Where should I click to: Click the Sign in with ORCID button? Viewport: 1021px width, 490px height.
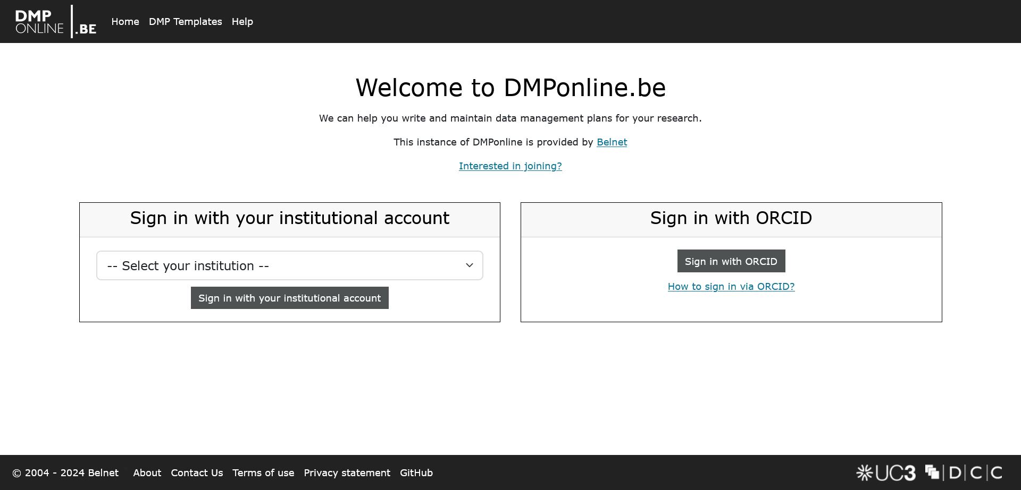(x=731, y=261)
